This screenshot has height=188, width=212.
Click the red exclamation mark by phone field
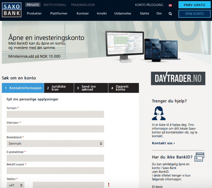(x=108, y=185)
